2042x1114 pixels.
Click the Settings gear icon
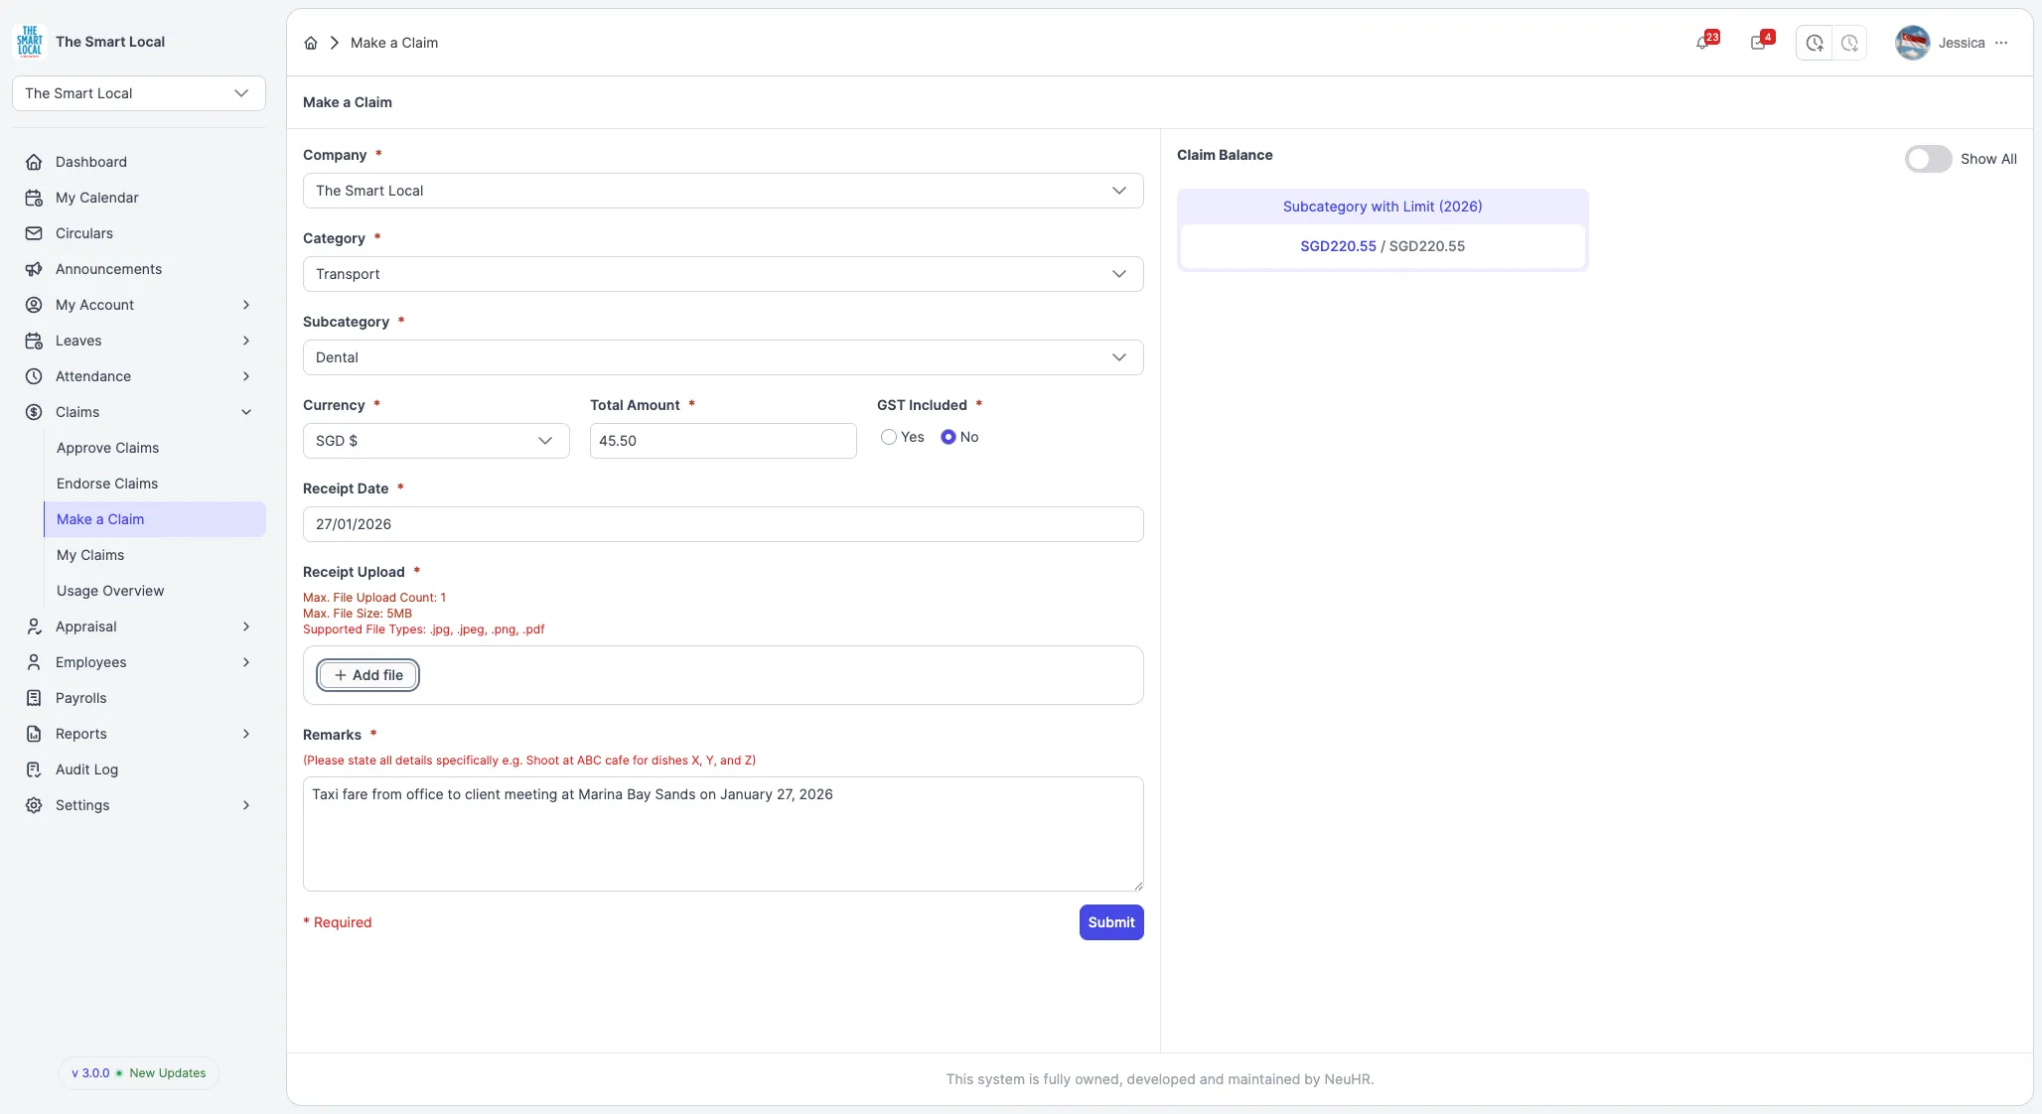point(34,805)
